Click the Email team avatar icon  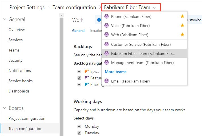107,81
